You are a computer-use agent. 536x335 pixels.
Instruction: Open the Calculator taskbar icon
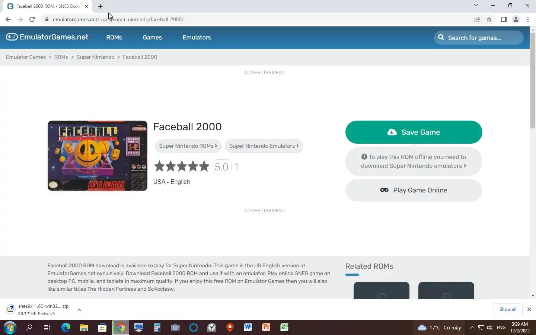tap(157, 328)
